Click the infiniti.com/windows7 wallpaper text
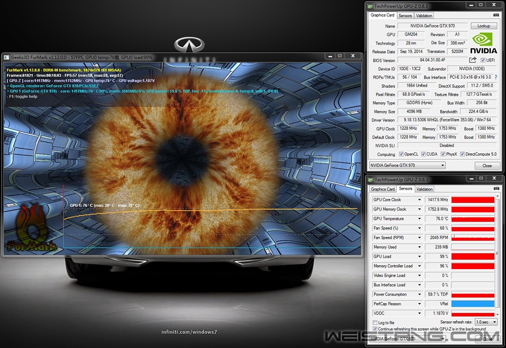This screenshot has width=506, height=348. (x=189, y=332)
